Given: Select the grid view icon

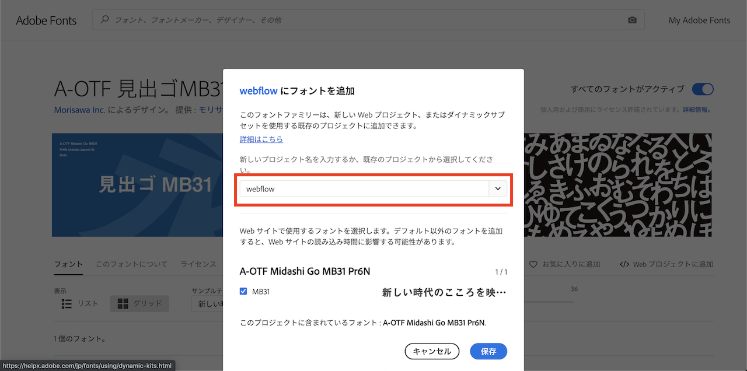Looking at the screenshot, I should tap(123, 303).
